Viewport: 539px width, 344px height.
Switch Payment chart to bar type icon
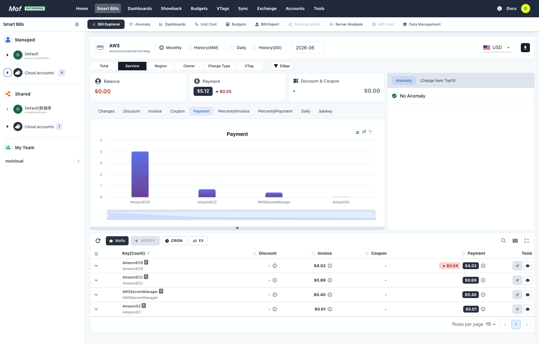(x=364, y=132)
